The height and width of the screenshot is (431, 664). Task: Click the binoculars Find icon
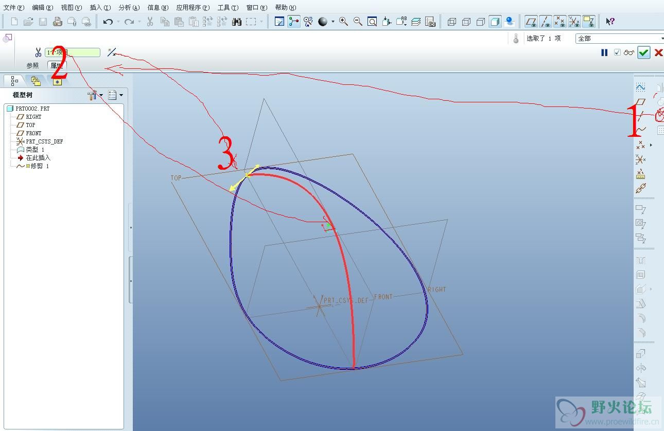coord(237,22)
